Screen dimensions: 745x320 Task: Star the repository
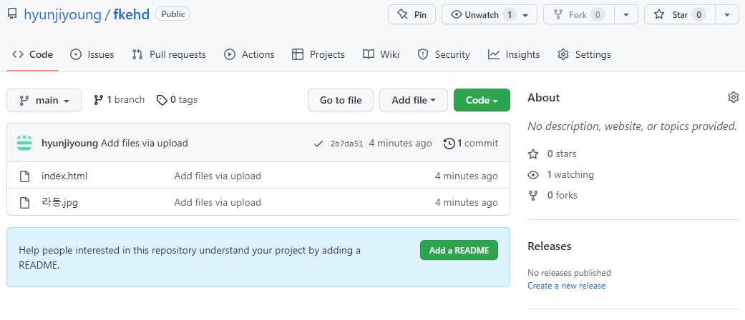(x=679, y=15)
